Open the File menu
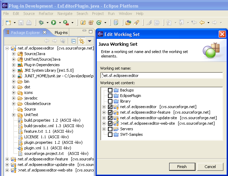Screen dimensions: 228x176 (6, 14)
